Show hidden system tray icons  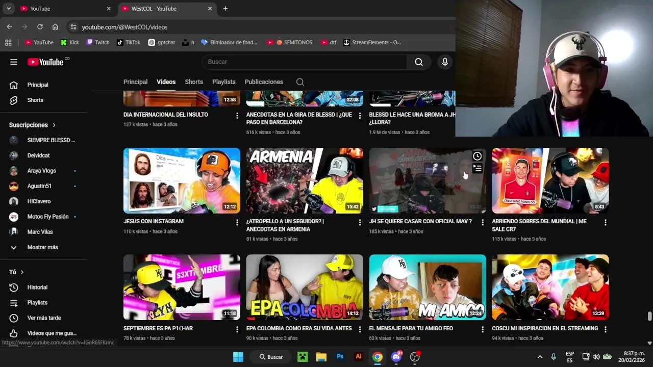pyautogui.click(x=540, y=357)
